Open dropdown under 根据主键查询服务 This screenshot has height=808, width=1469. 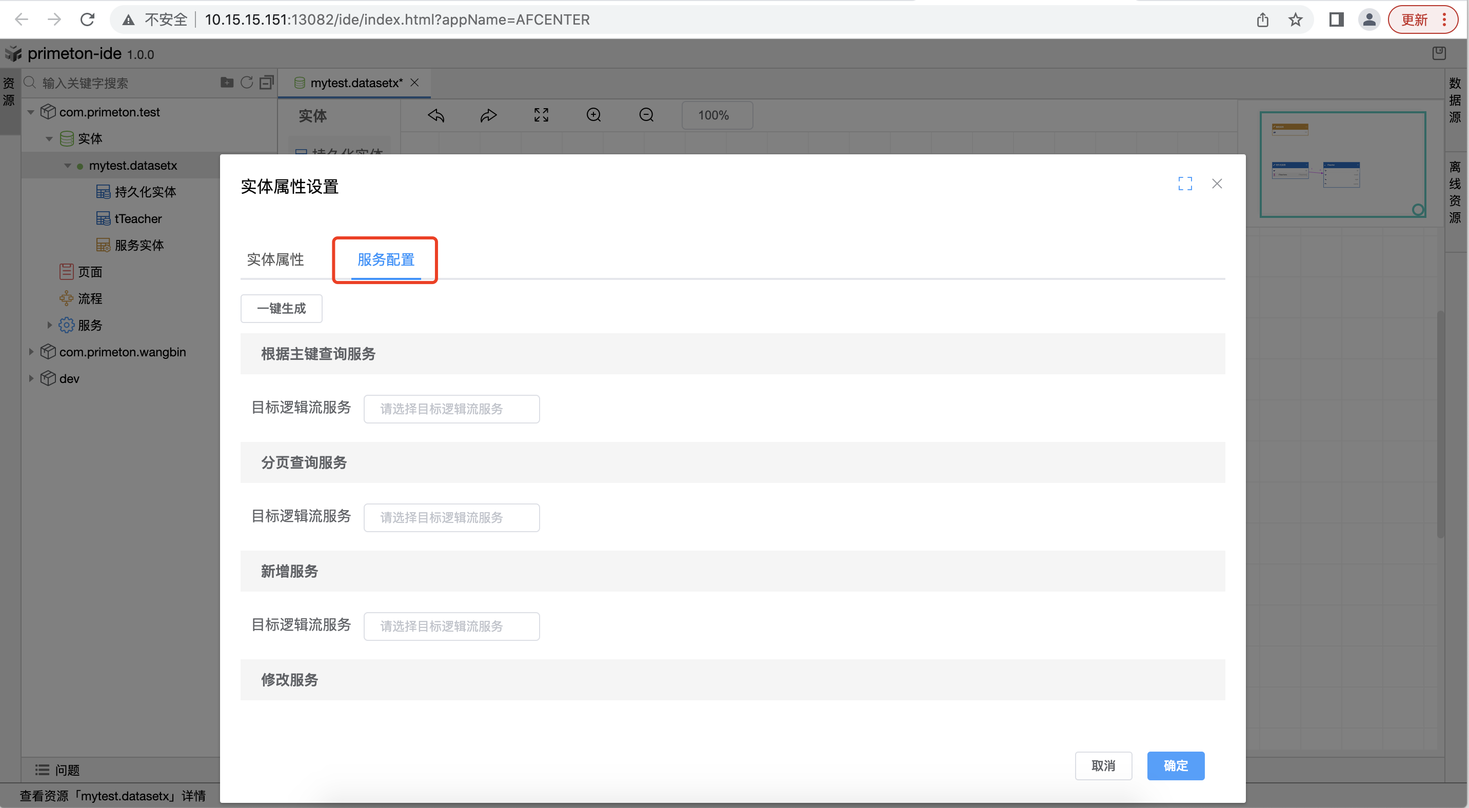(452, 409)
